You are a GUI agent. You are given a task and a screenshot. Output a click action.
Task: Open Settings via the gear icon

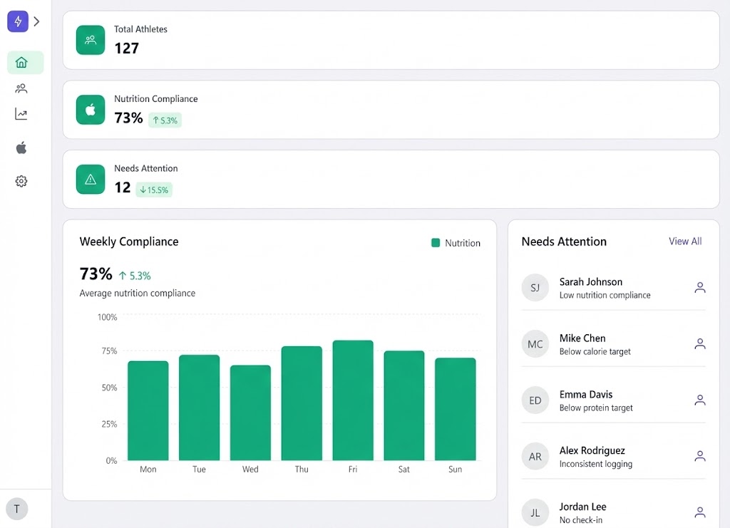click(x=21, y=181)
